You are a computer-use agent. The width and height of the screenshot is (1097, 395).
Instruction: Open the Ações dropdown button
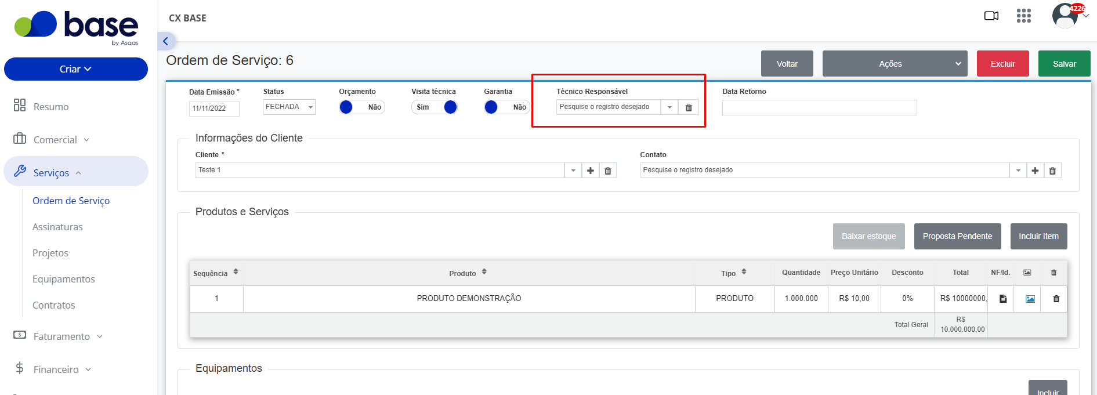tap(895, 64)
